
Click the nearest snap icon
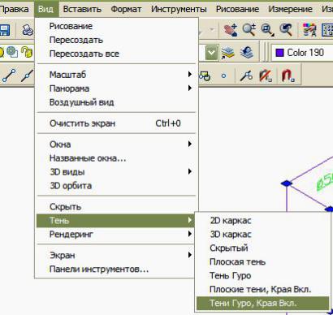pyautogui.click(x=246, y=76)
